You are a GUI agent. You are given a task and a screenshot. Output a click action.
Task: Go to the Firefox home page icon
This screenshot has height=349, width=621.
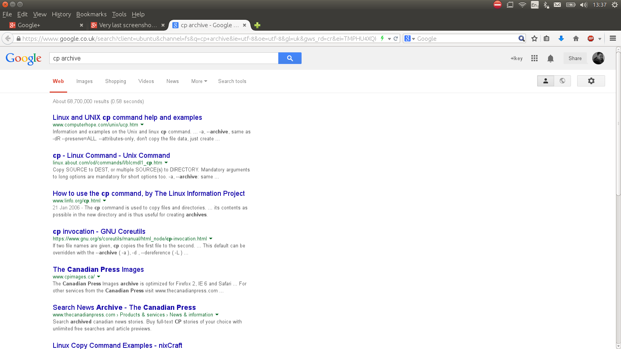[576, 38]
